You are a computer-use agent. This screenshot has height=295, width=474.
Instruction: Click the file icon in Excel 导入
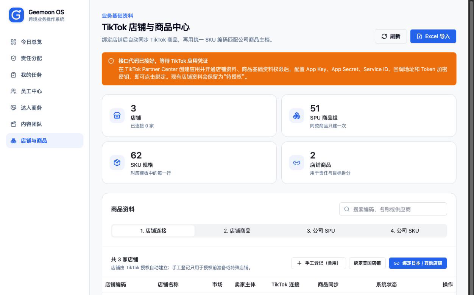pos(419,36)
